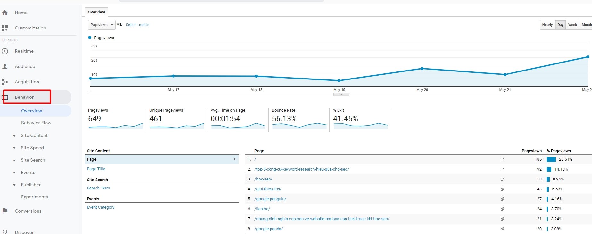Click the Conversions flag icon

click(5, 211)
